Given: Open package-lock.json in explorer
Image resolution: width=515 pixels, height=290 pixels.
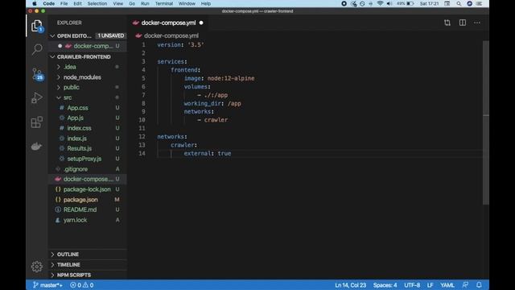Looking at the screenshot, I should tap(88, 189).
